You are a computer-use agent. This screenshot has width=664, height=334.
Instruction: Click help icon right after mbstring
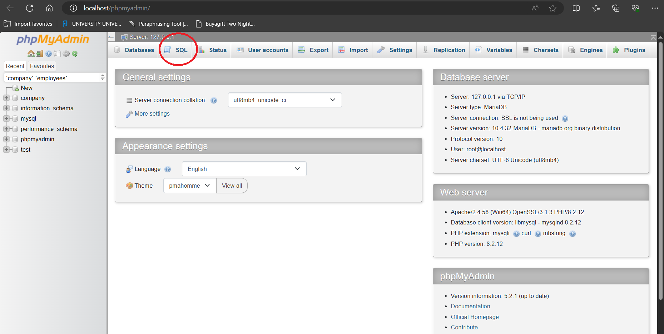573,234
